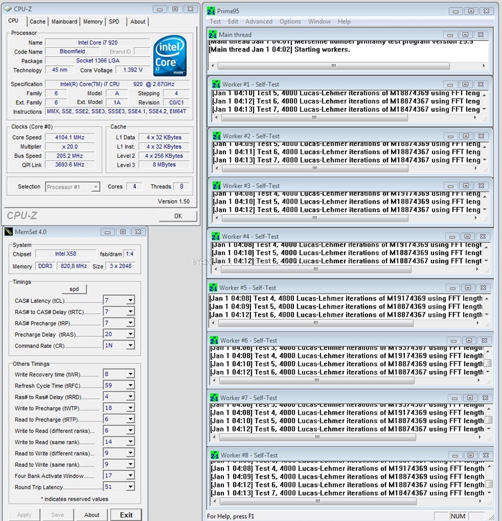Viewport: 502px width, 521px height.
Task: Click the Worker #4 Self-Test window icon
Action: (x=216, y=237)
